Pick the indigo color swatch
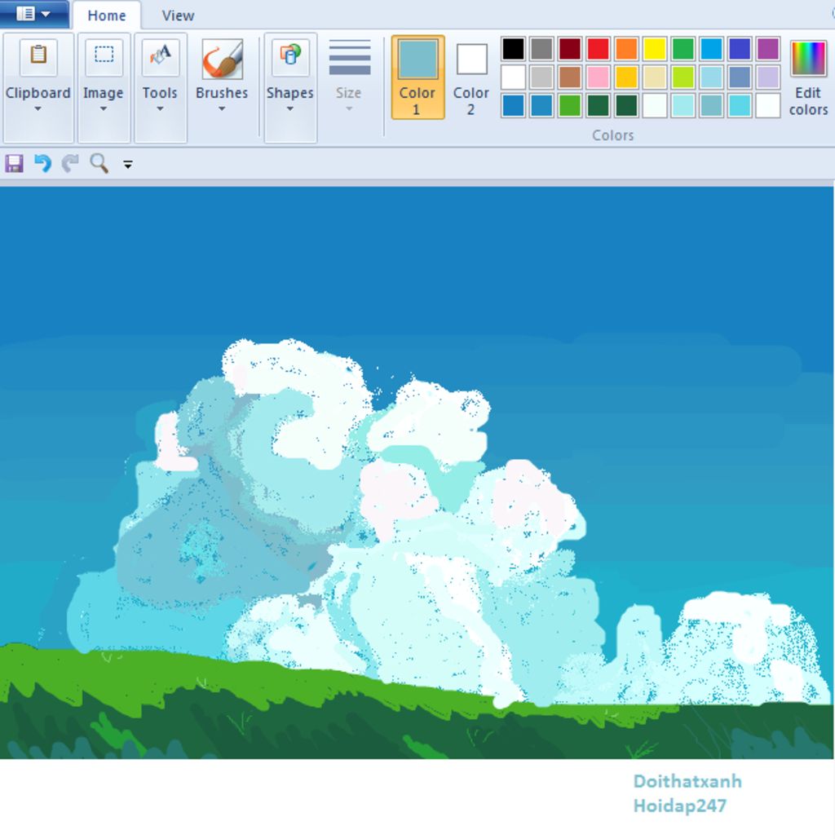This screenshot has height=839, width=835. point(740,49)
